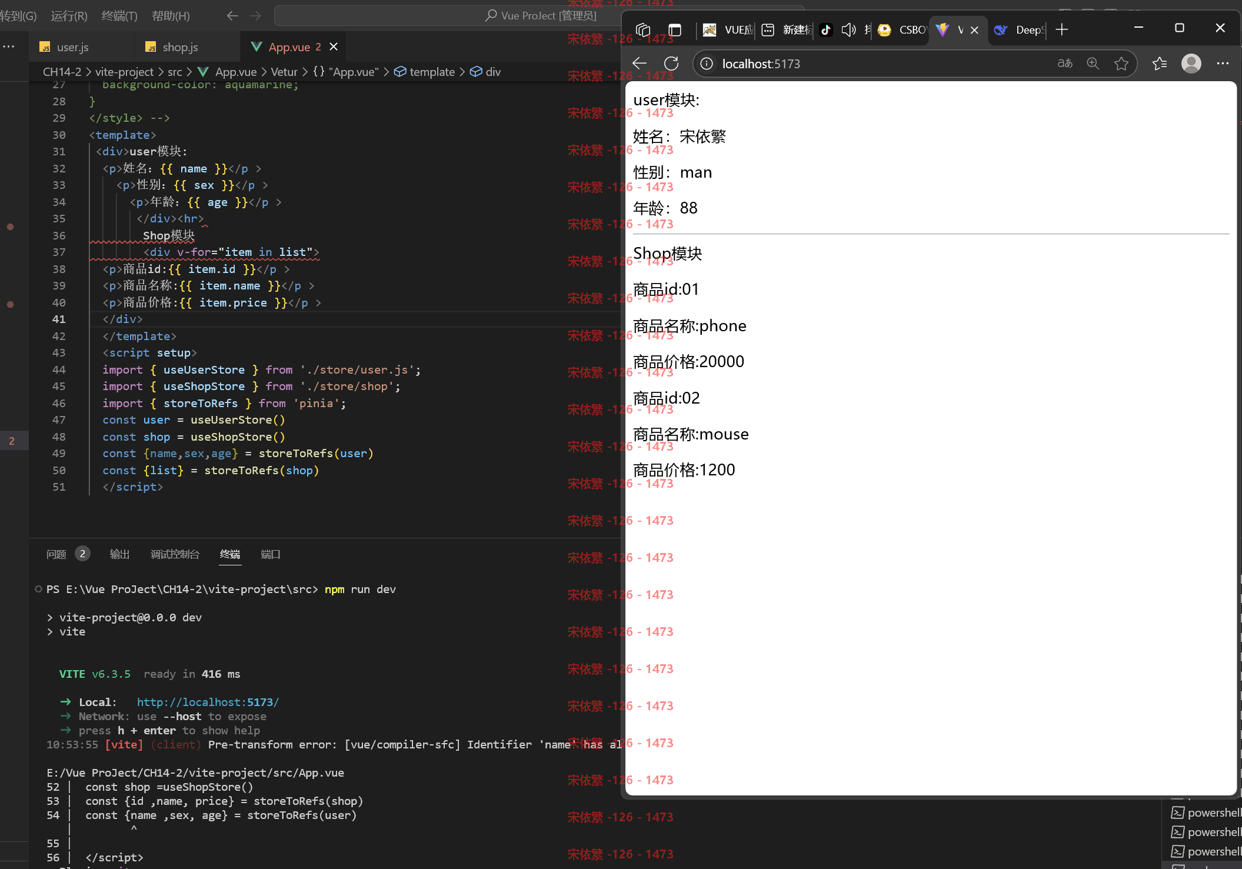Close the active Vite browser tab

[x=974, y=29]
